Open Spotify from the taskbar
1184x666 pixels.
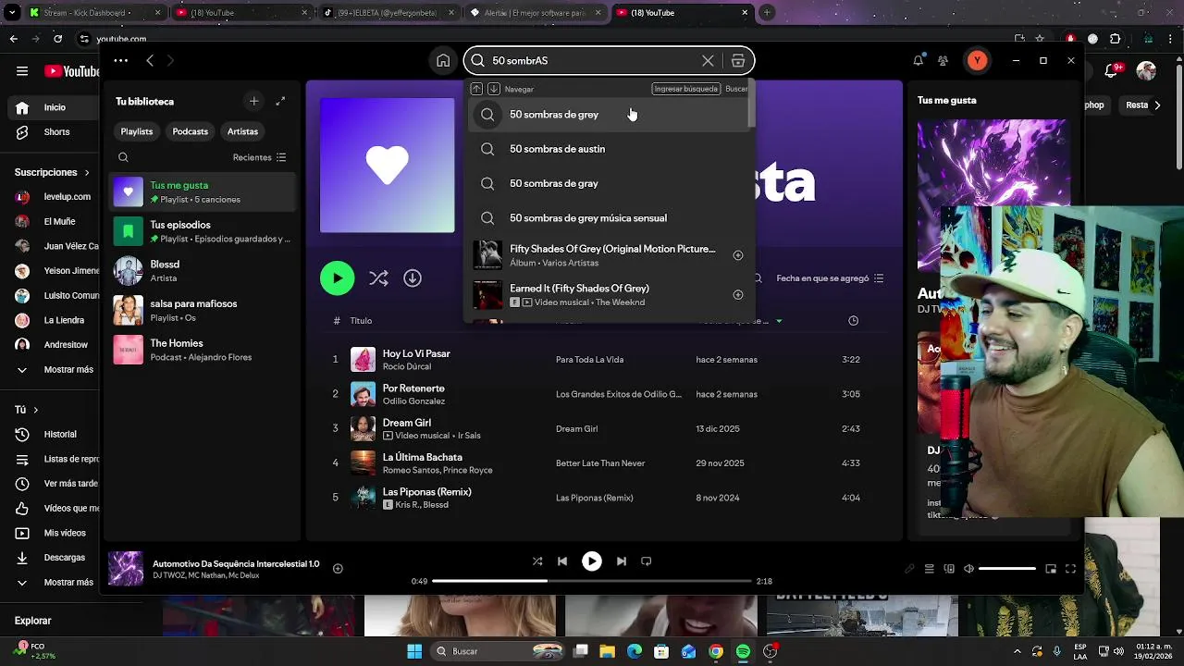(743, 651)
